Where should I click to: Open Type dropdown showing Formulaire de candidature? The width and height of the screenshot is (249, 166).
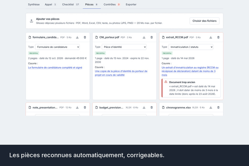point(57,47)
